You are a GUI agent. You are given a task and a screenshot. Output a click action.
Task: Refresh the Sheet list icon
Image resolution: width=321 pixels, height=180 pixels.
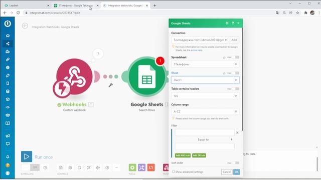(224, 73)
